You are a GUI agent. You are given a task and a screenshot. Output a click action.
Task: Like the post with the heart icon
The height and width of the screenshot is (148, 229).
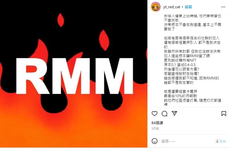154,114
